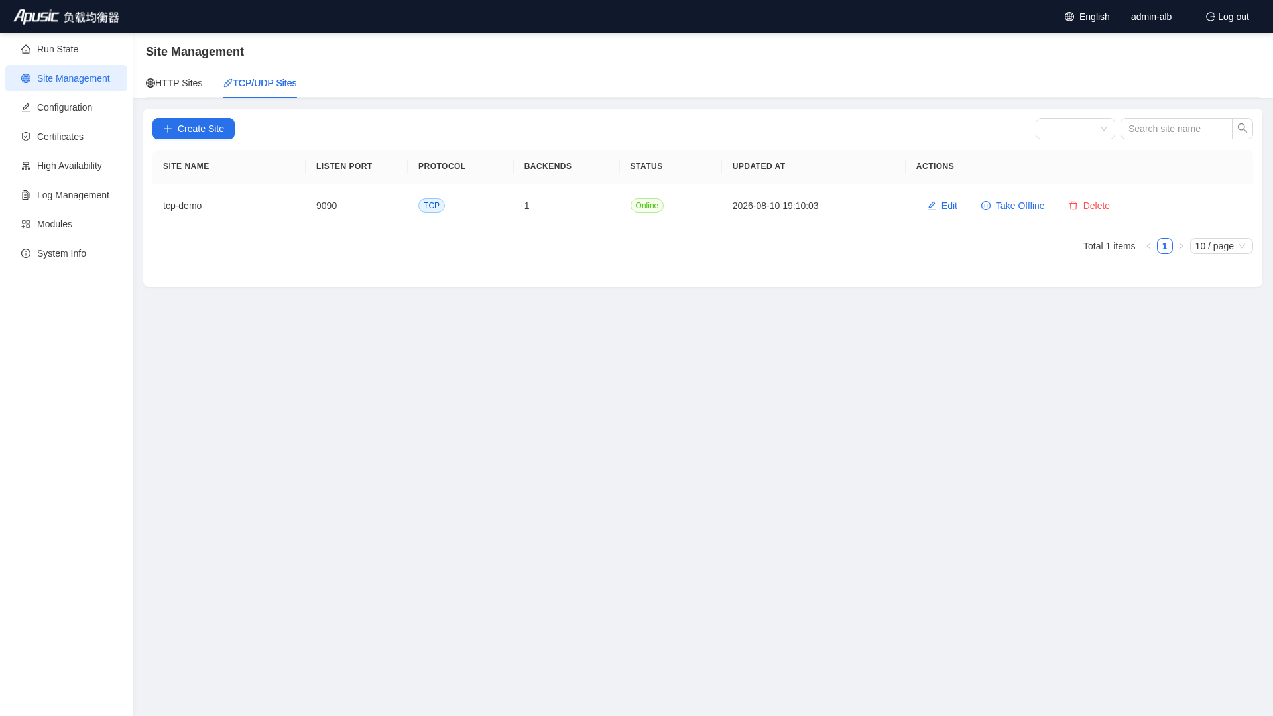The image size is (1273, 716).
Task: Click the High Availability cluster icon
Action: click(26, 166)
